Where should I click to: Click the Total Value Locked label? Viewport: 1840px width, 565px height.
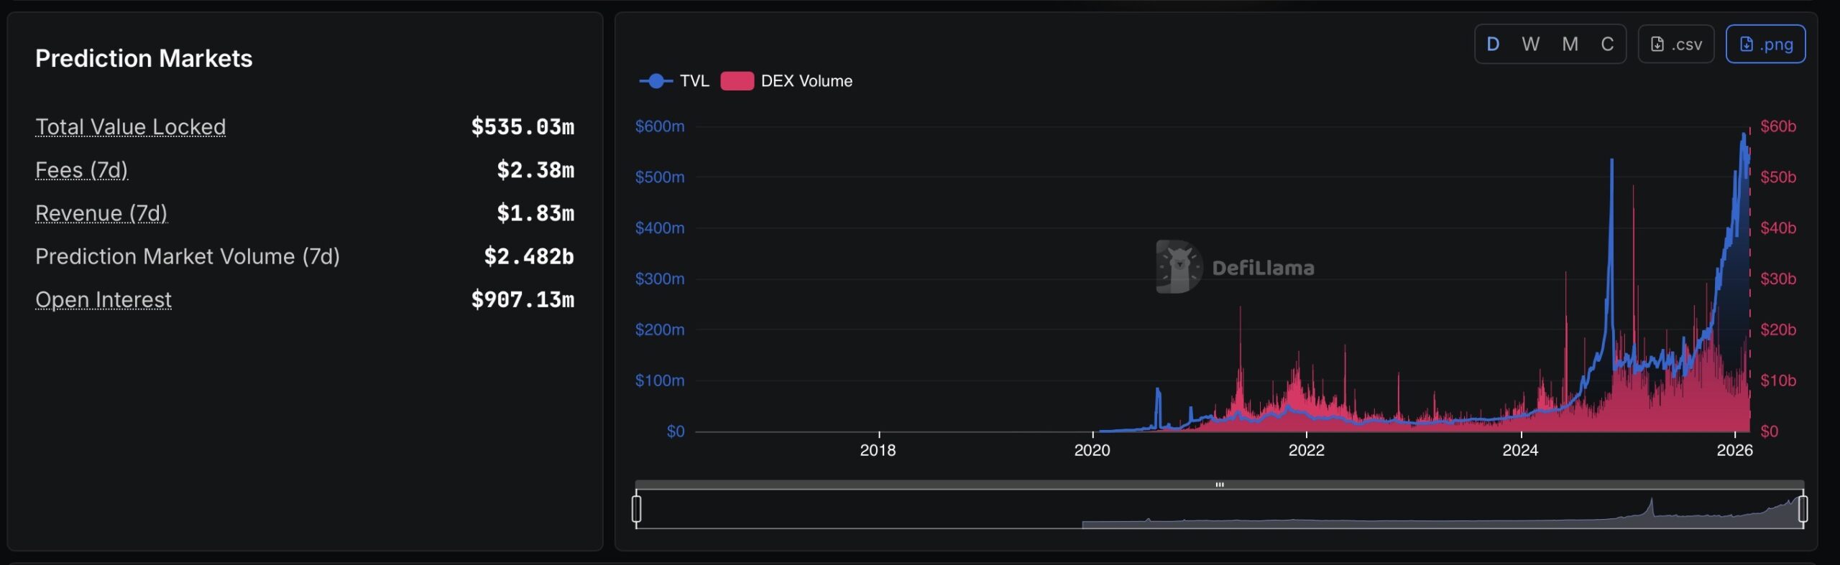130,127
